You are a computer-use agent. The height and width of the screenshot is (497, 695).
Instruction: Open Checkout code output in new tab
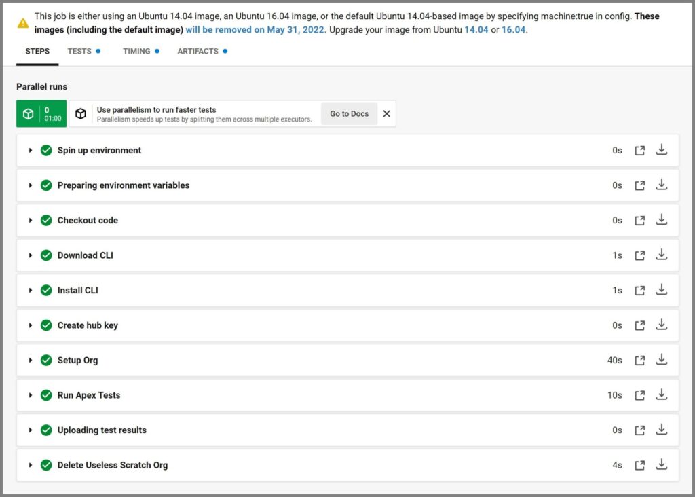coord(639,221)
